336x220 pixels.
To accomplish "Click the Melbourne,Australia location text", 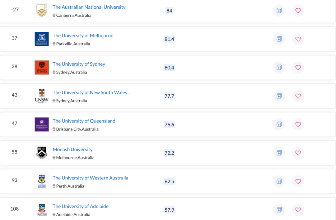I will [75, 158].
